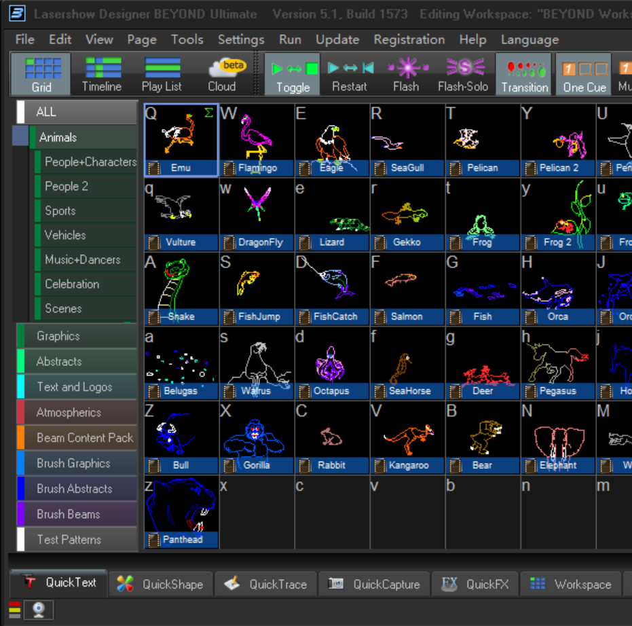Screen dimensions: 632x626
Task: Open the Cloud beta panel
Action: [222, 75]
